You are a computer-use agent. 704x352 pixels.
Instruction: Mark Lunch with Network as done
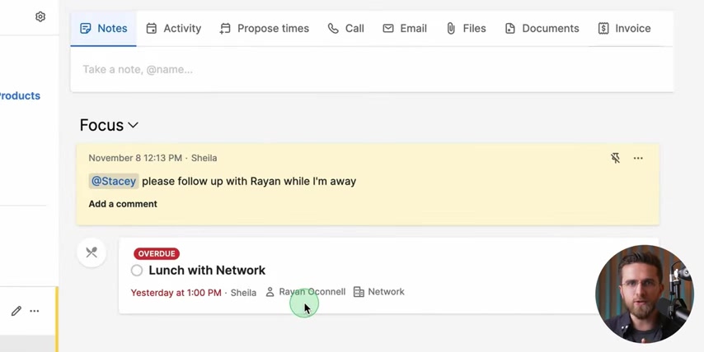tap(137, 270)
